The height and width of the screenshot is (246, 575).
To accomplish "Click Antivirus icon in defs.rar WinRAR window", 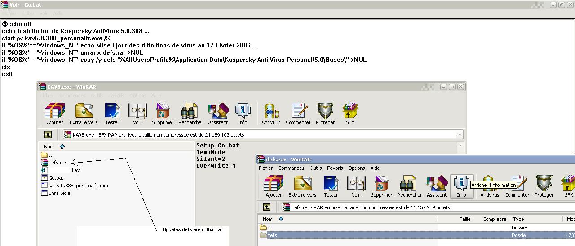I will [x=490, y=186].
